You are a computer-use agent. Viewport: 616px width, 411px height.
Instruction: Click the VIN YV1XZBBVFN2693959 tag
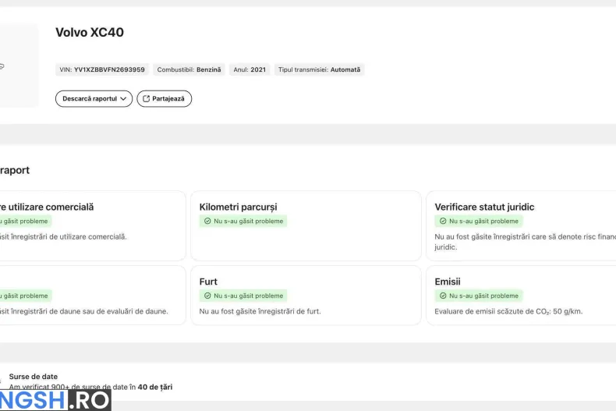pyautogui.click(x=102, y=69)
